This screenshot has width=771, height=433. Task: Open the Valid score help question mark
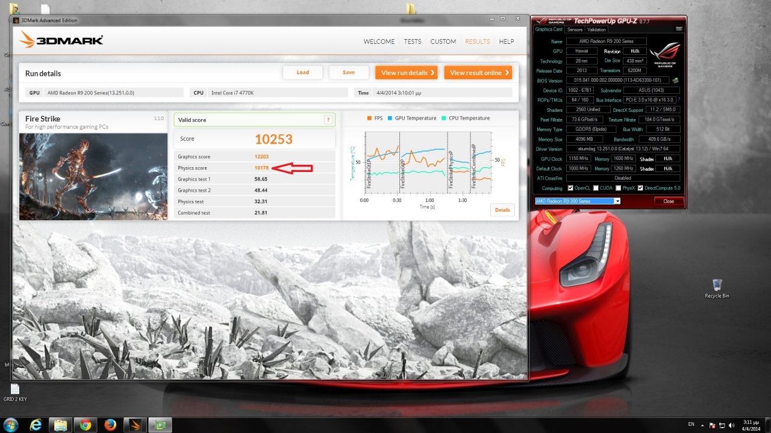click(x=328, y=120)
